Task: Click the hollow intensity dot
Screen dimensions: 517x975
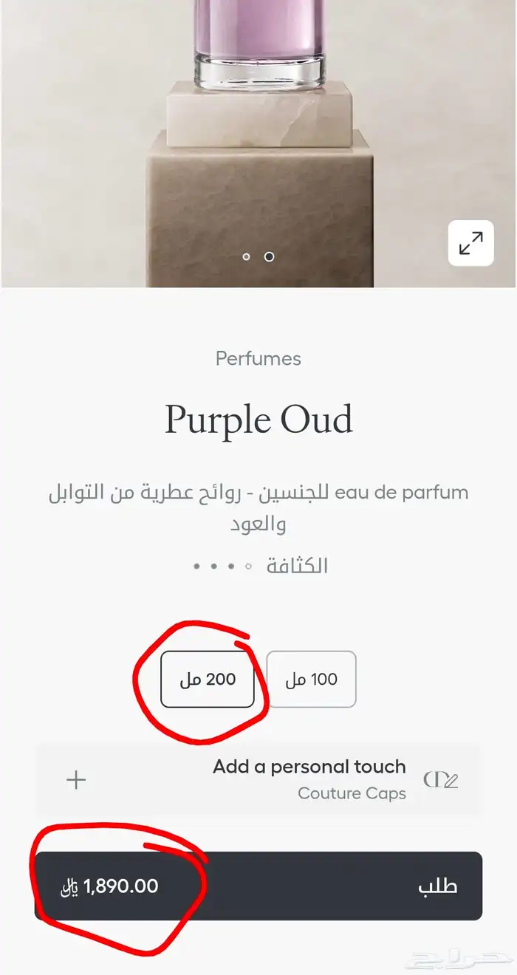Action: tap(249, 567)
